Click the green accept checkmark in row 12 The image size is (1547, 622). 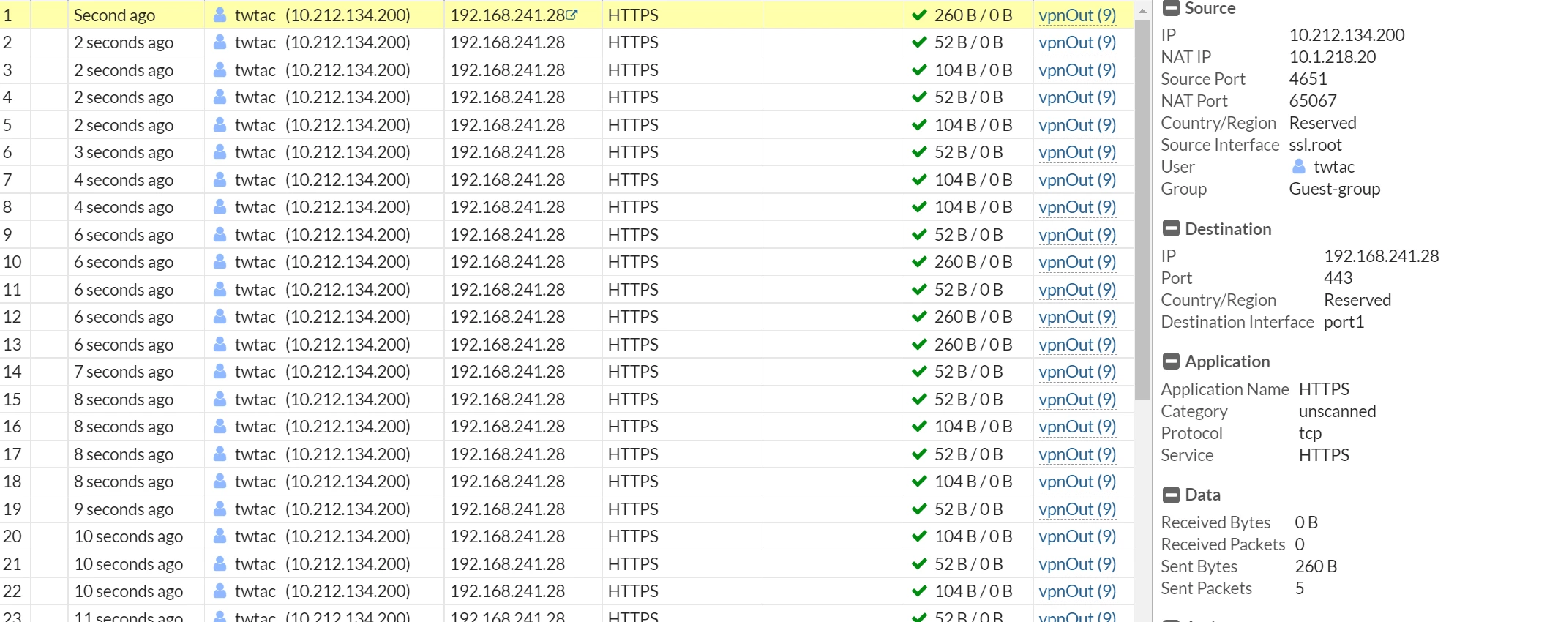pos(919,317)
